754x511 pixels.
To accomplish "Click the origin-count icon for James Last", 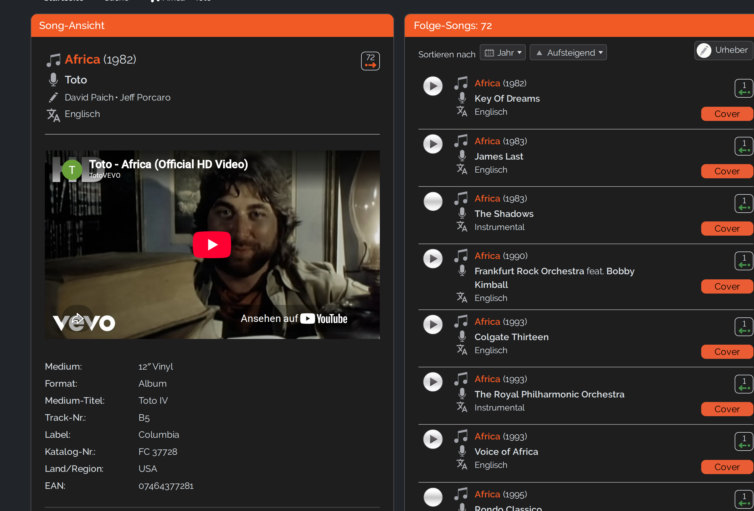I will pyautogui.click(x=744, y=146).
